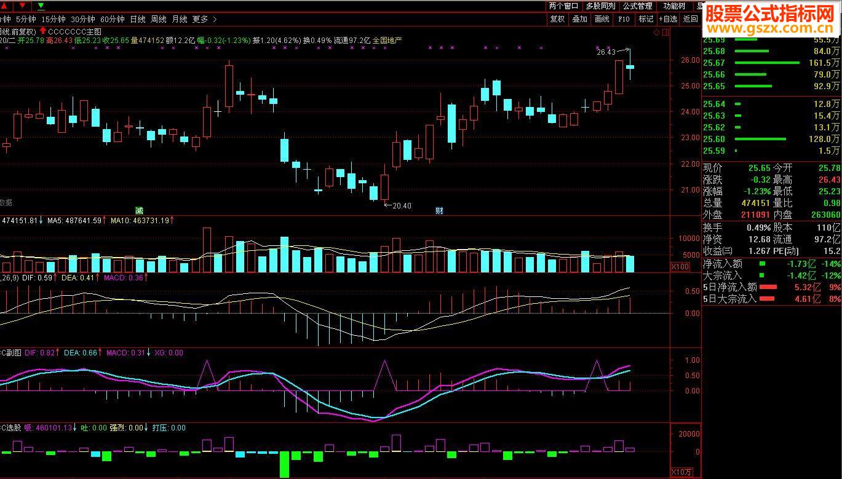Click the 返回 back button

691,19
